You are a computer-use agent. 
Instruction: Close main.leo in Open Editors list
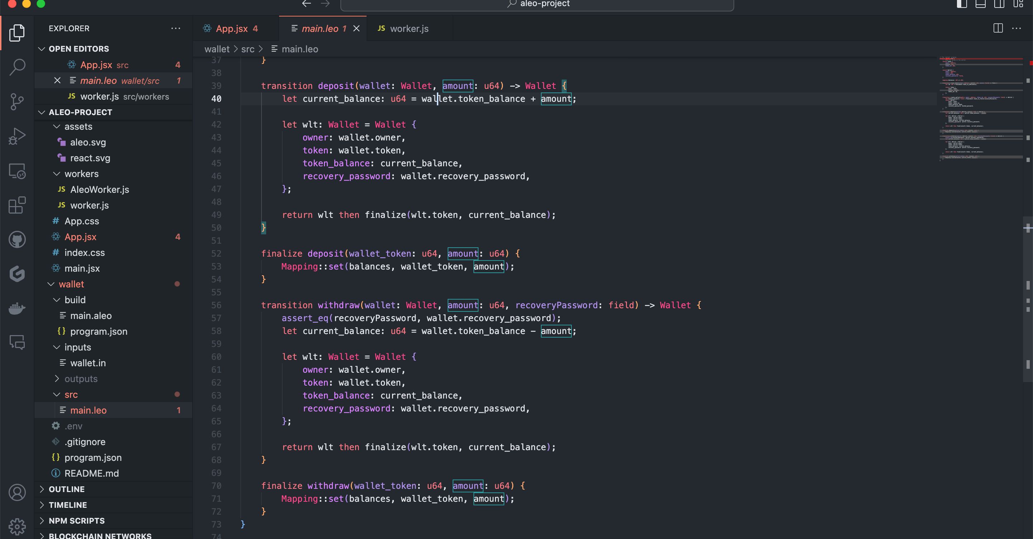(57, 81)
